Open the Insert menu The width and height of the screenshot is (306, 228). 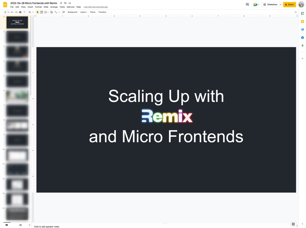[30, 7]
